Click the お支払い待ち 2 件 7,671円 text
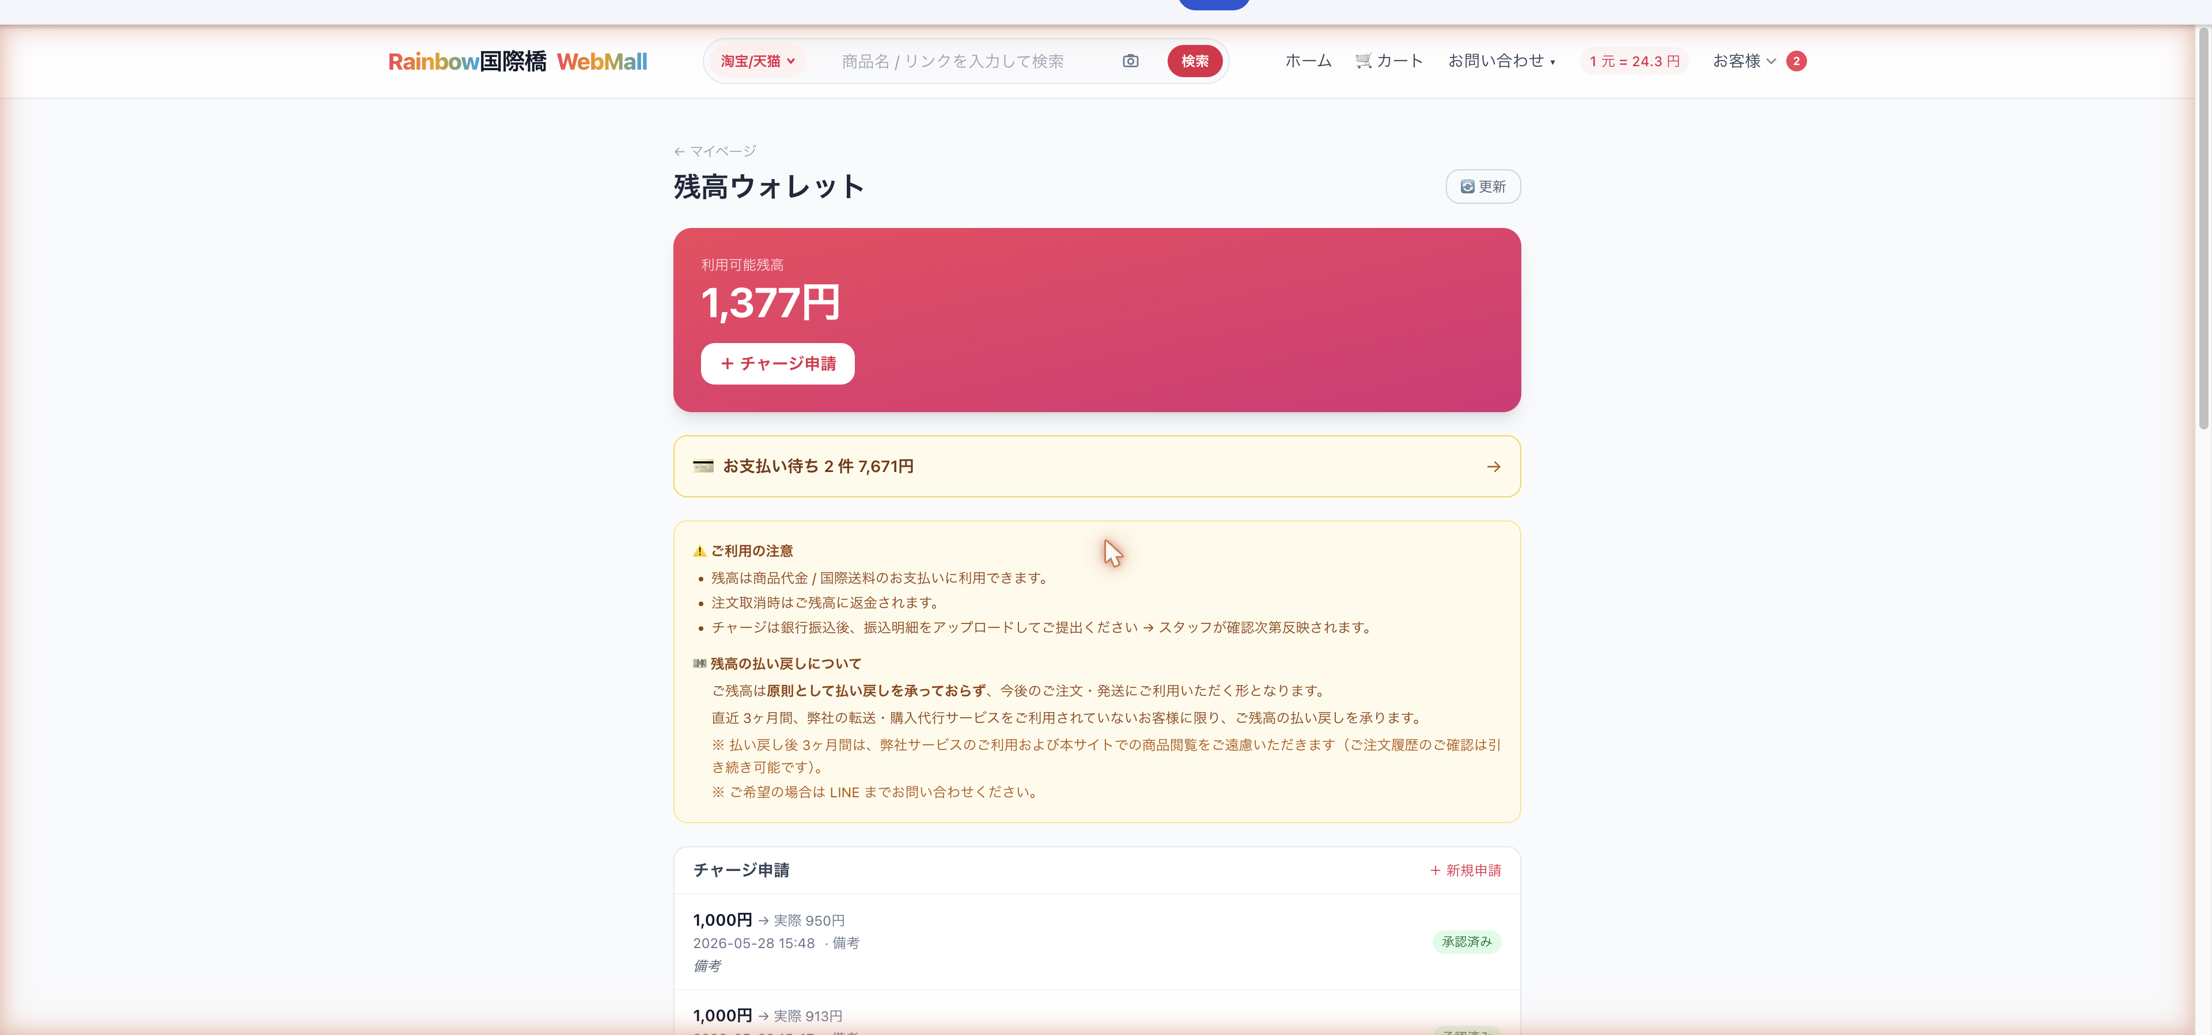 pos(819,466)
